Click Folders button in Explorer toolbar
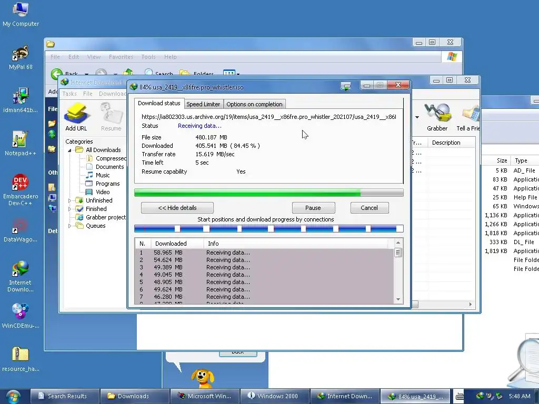Viewport: 539px width, 404px height. coord(197,73)
